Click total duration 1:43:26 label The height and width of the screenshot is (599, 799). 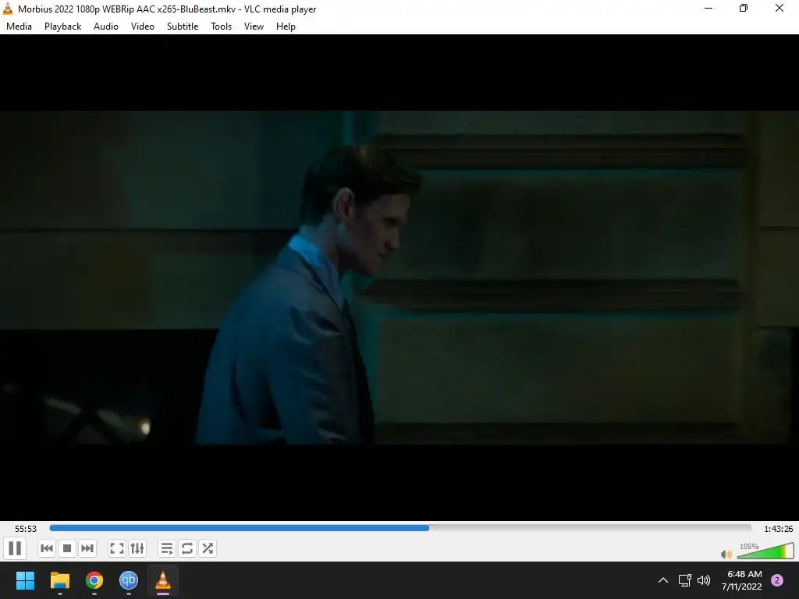tap(778, 529)
